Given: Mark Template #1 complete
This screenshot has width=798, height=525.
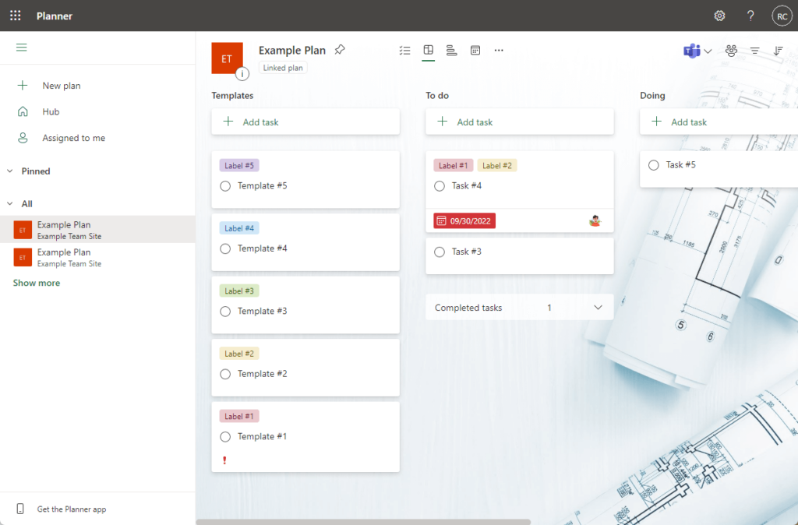Looking at the screenshot, I should click(225, 436).
